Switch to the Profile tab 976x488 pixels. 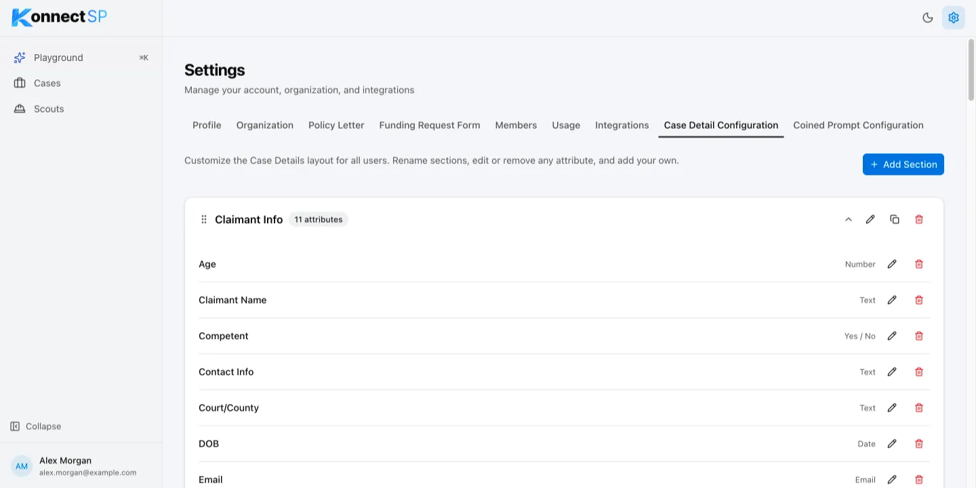pos(207,125)
